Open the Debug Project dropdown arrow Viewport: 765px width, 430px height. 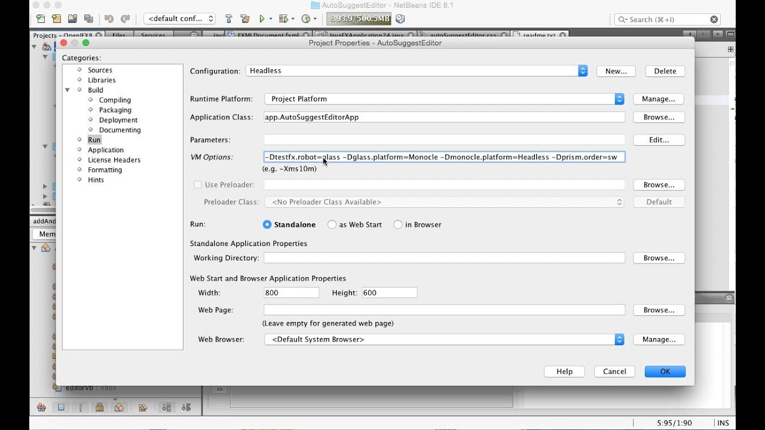tap(293, 19)
